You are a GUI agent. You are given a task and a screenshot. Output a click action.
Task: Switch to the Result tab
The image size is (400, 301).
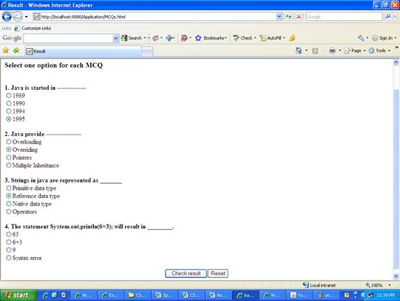(x=83, y=51)
